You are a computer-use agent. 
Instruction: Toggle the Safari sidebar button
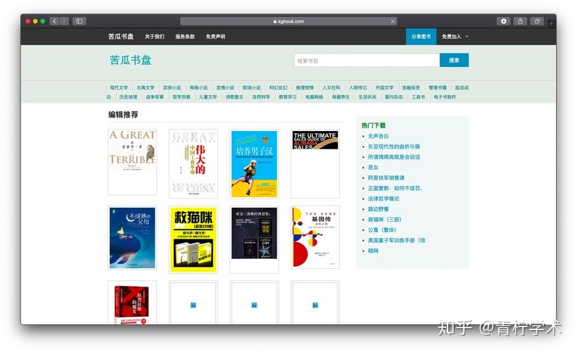click(x=79, y=21)
